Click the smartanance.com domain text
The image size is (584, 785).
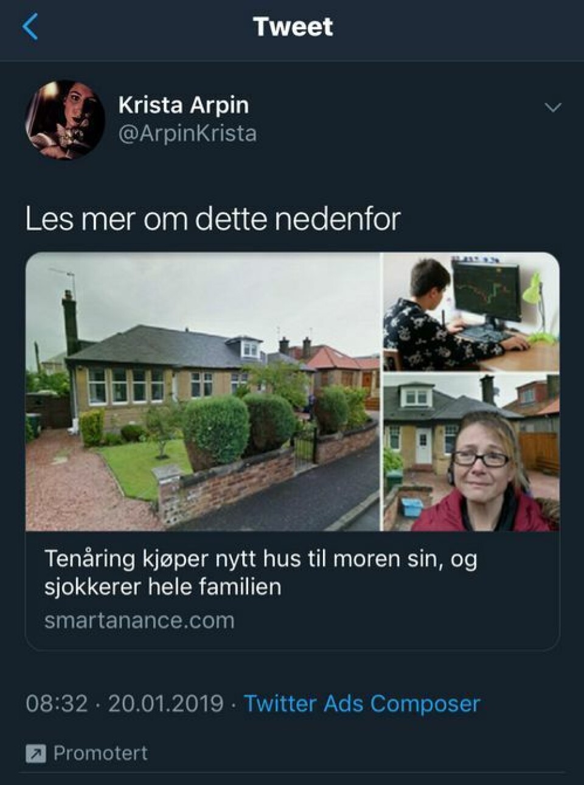tap(139, 621)
